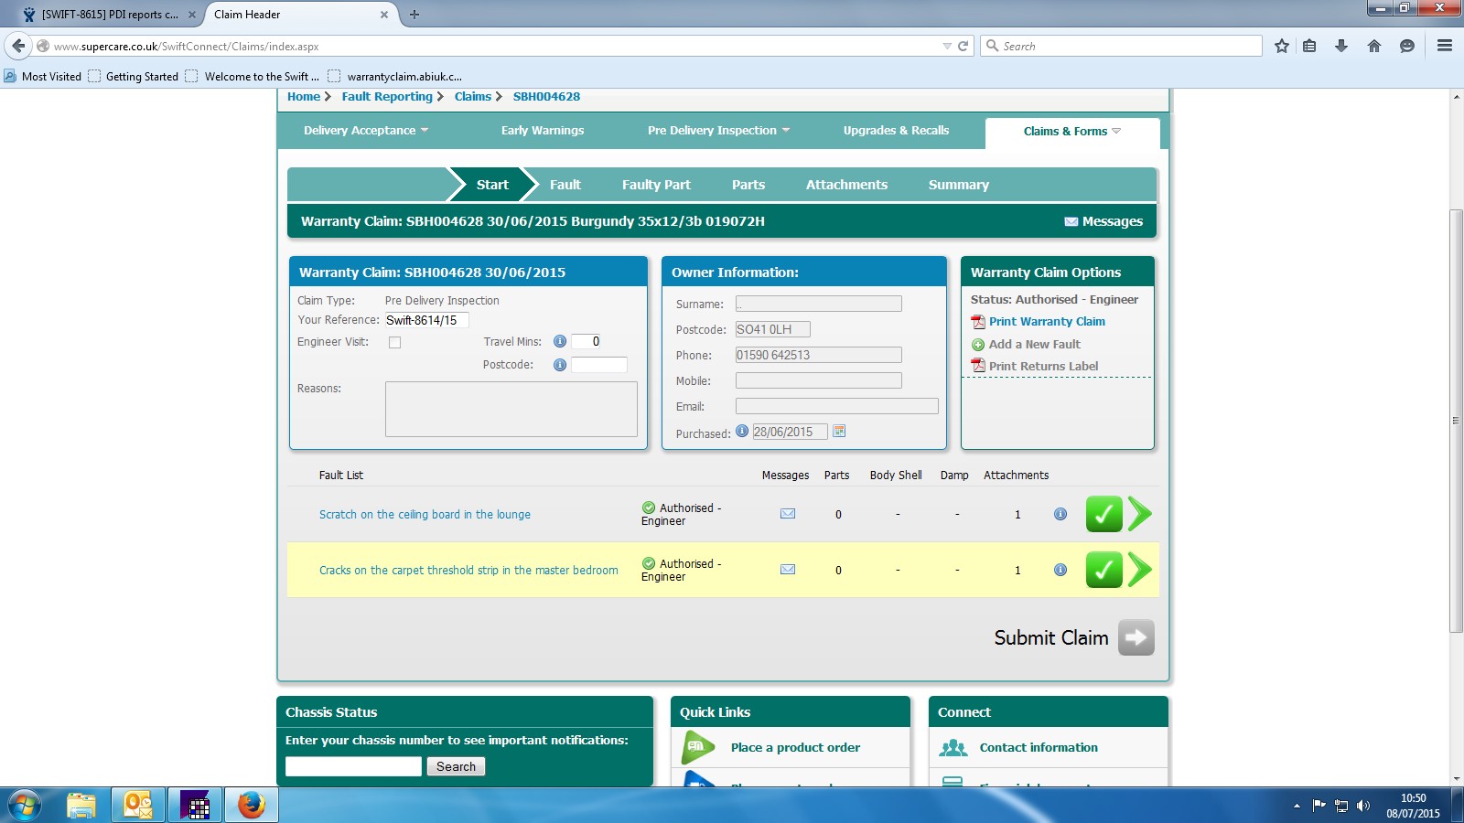Open the Scratch on the ceiling board fault link
This screenshot has height=823, width=1464.
(x=425, y=515)
